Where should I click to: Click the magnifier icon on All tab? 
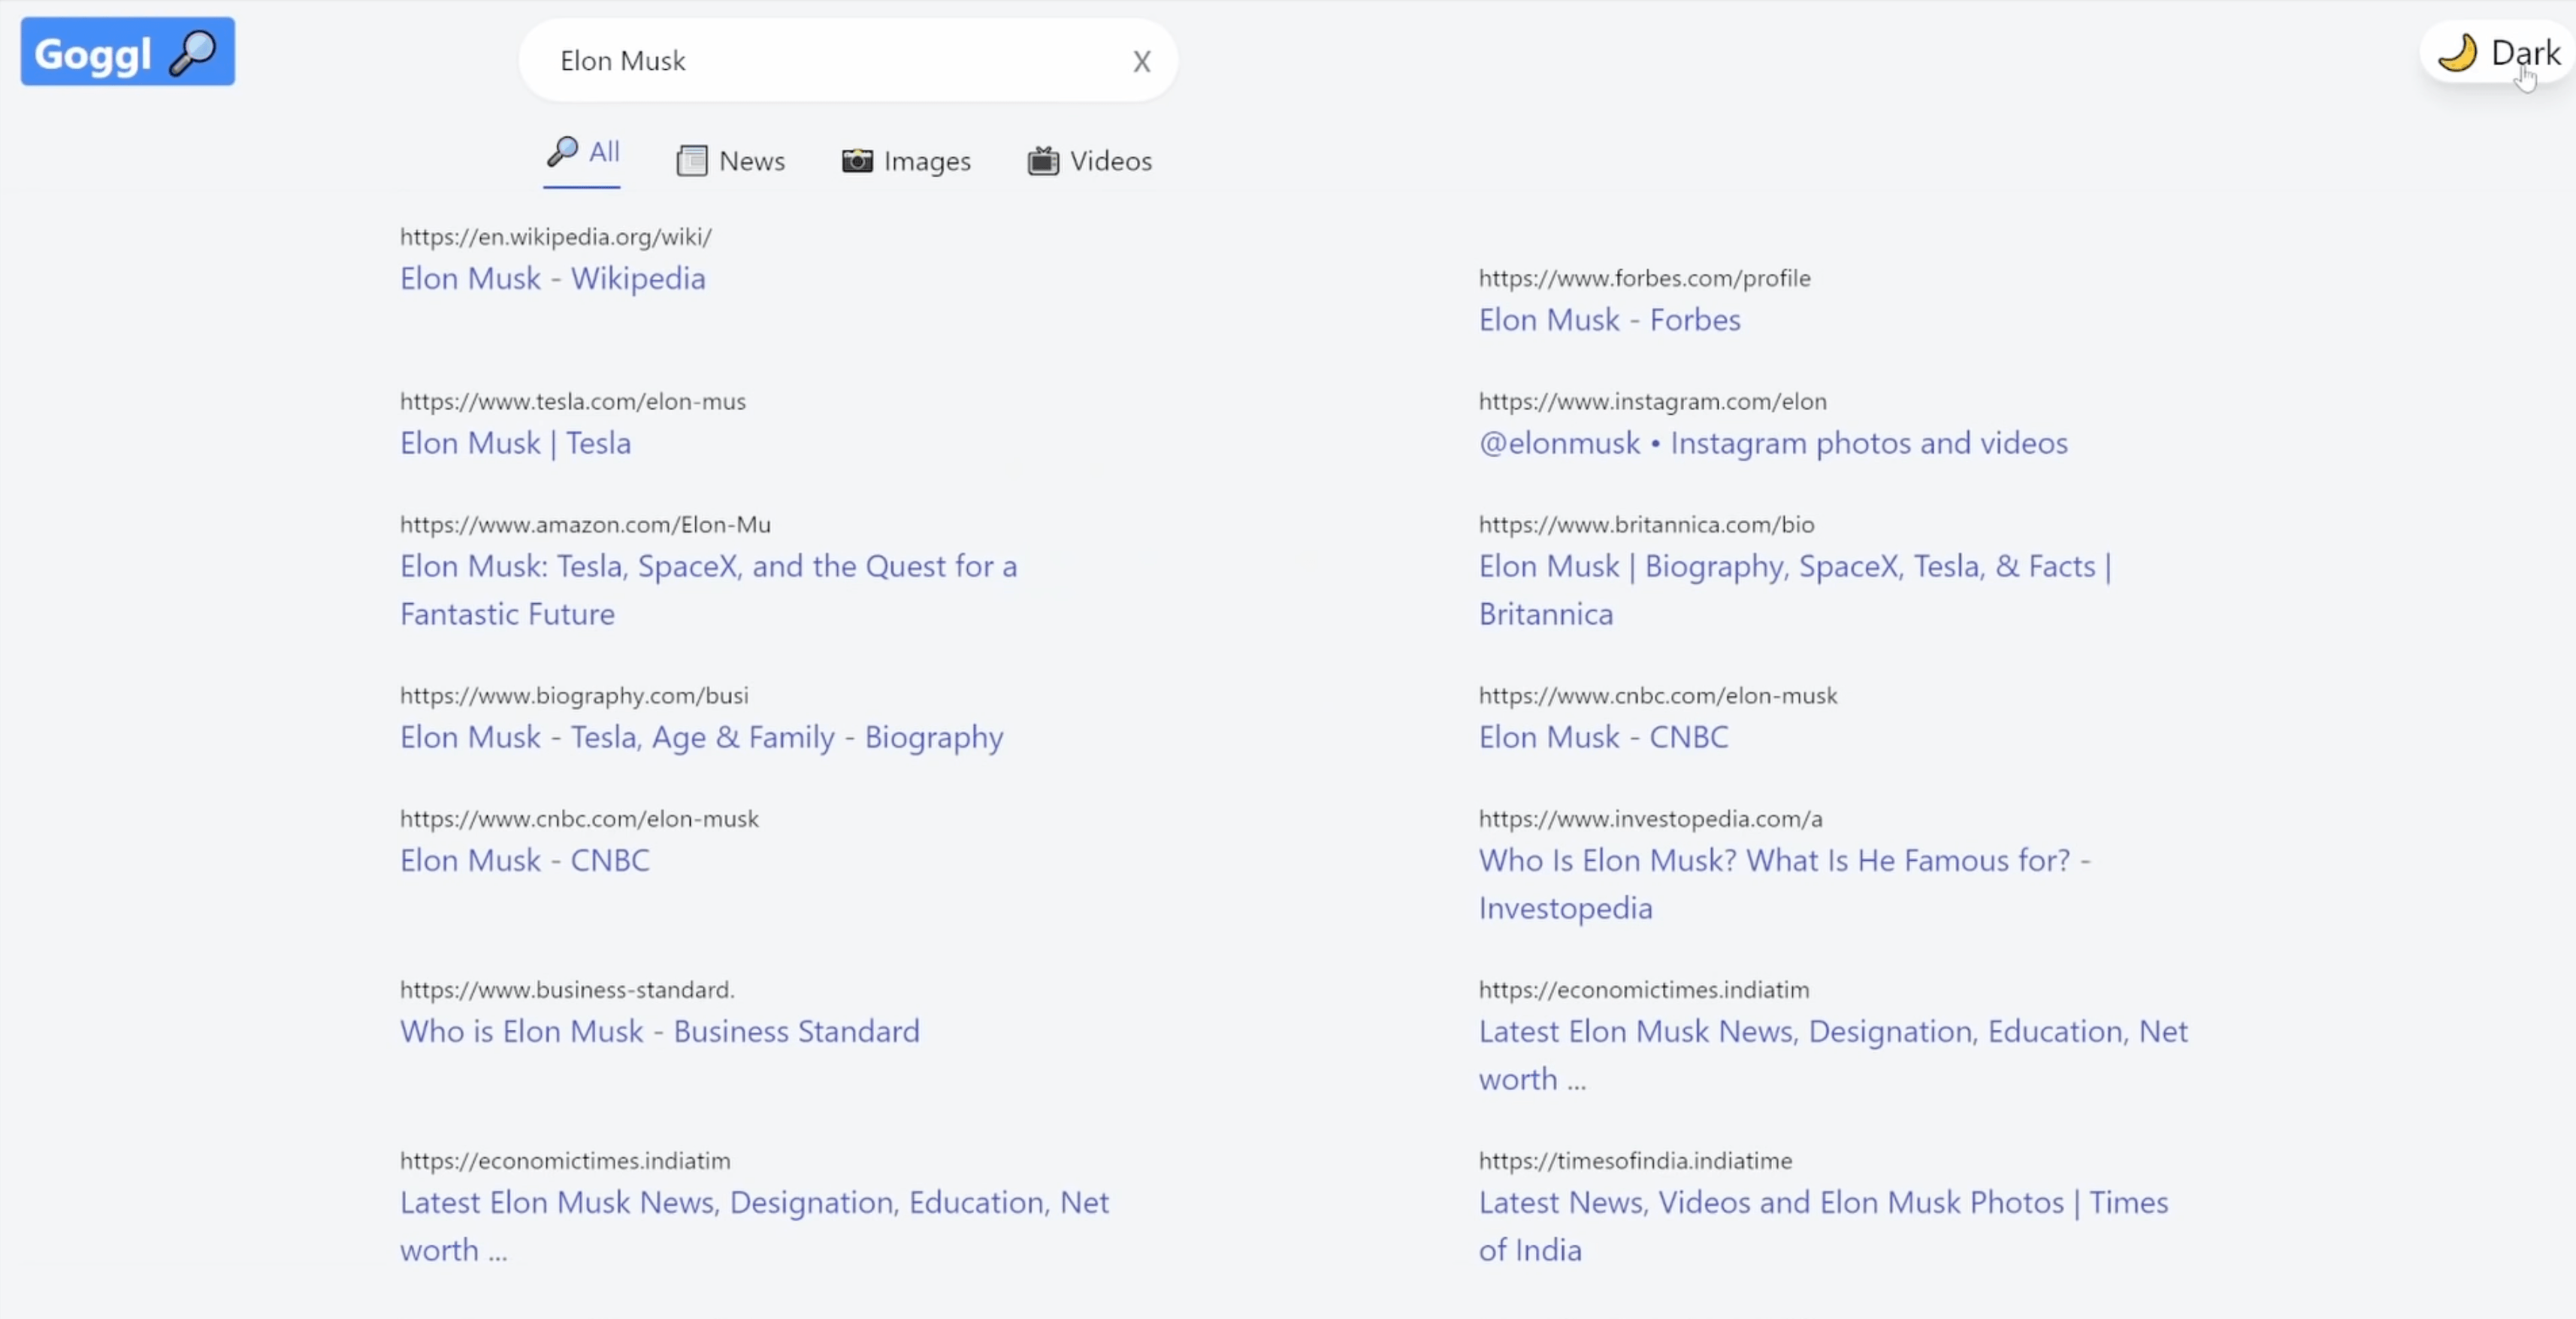click(x=562, y=152)
